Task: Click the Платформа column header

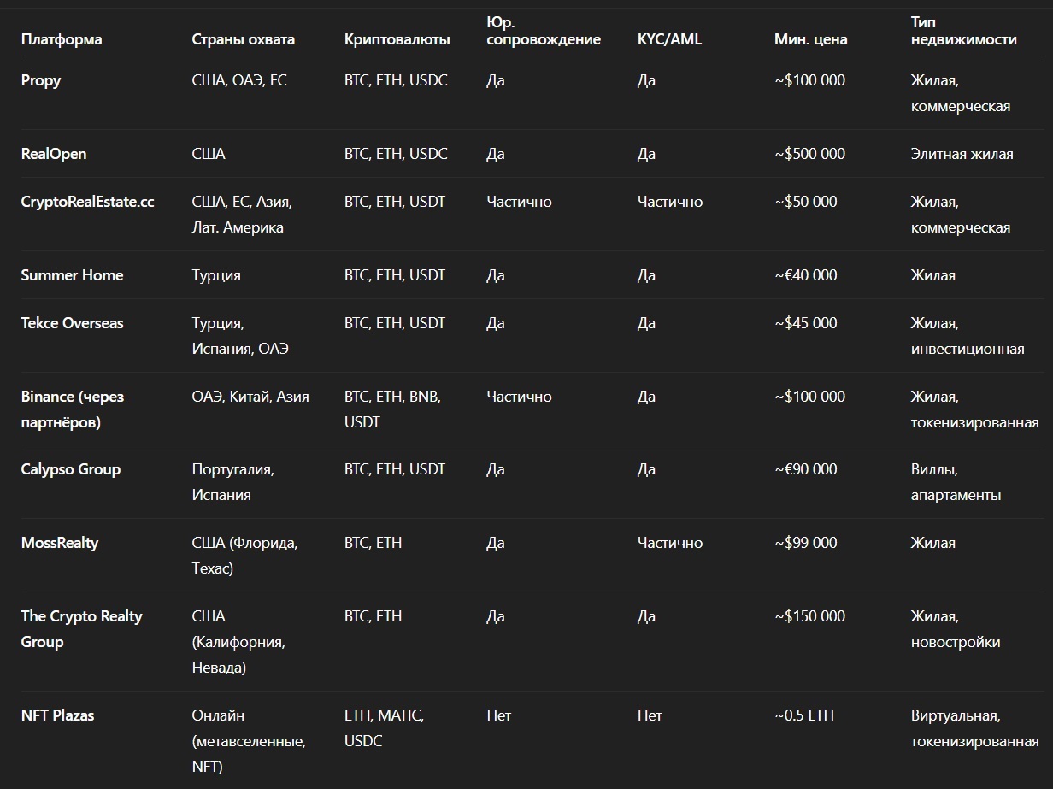Action: (62, 39)
